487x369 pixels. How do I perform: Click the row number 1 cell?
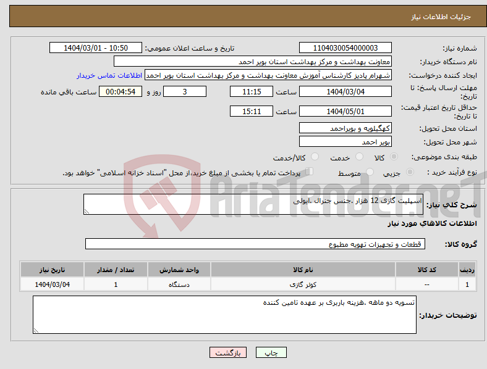coord(467,284)
